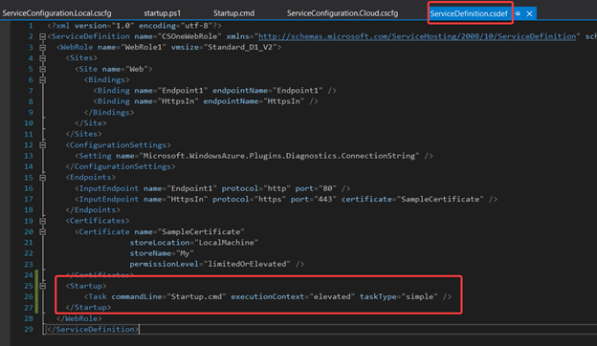Click InputEndpoint port "443" value
Image resolution: width=597 pixels, height=346 pixels.
325,199
